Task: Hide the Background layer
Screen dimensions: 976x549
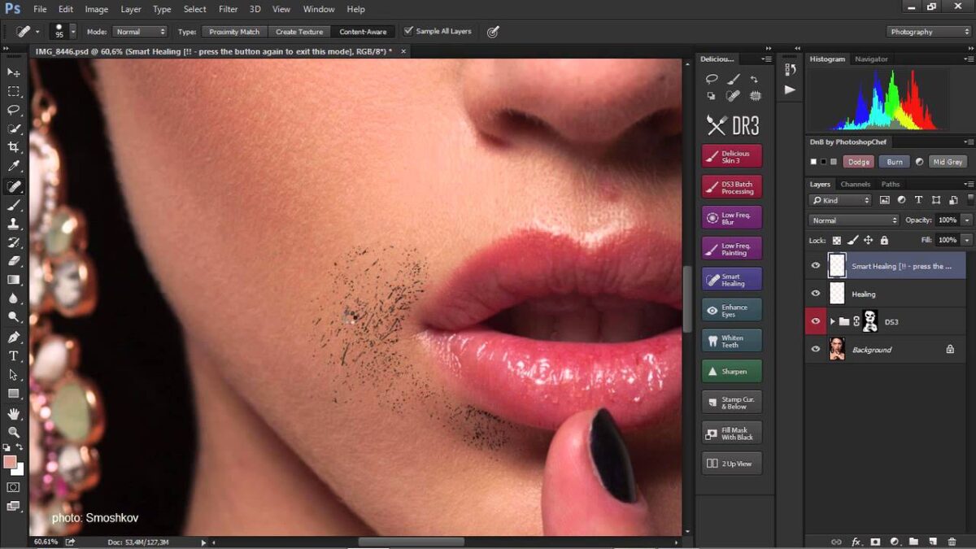Action: click(x=816, y=349)
